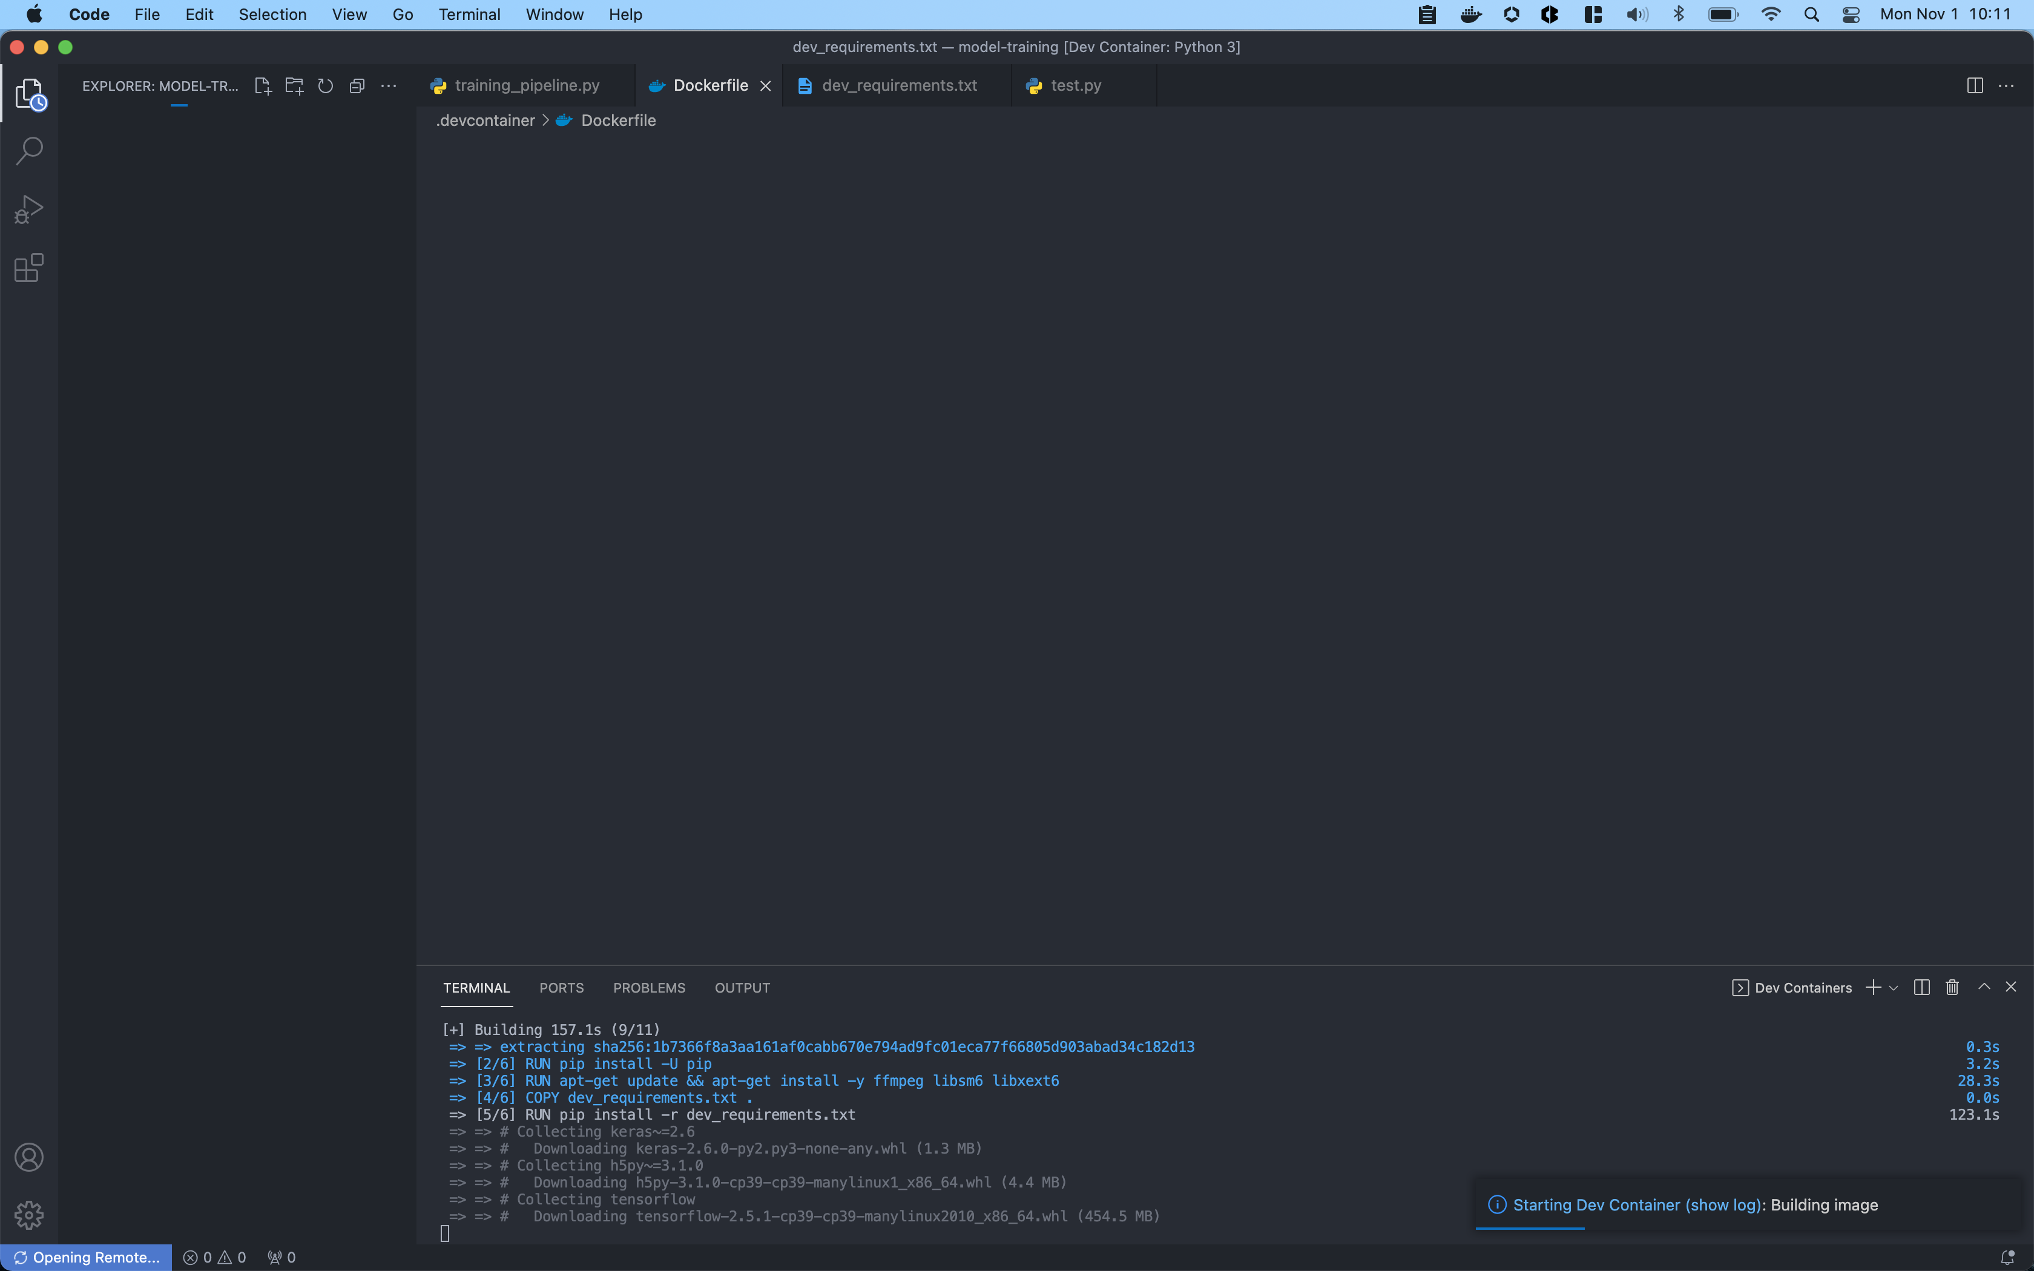Open the Explorer sidebar
Screen dimensions: 2034x1271
click(x=30, y=94)
